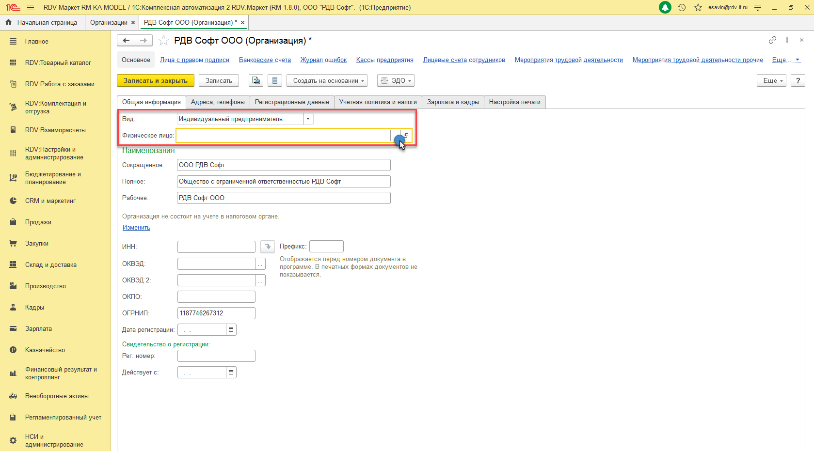The height and width of the screenshot is (451, 814).
Task: Click the back navigation arrow
Action: coord(126,41)
